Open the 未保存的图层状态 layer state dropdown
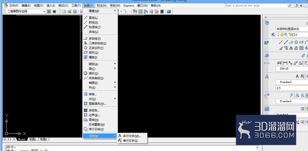The height and width of the screenshot is (151, 308). coord(292,29)
